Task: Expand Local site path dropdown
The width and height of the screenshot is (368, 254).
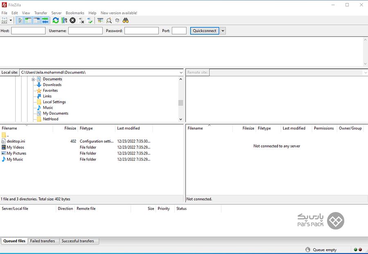Action: coord(181,73)
